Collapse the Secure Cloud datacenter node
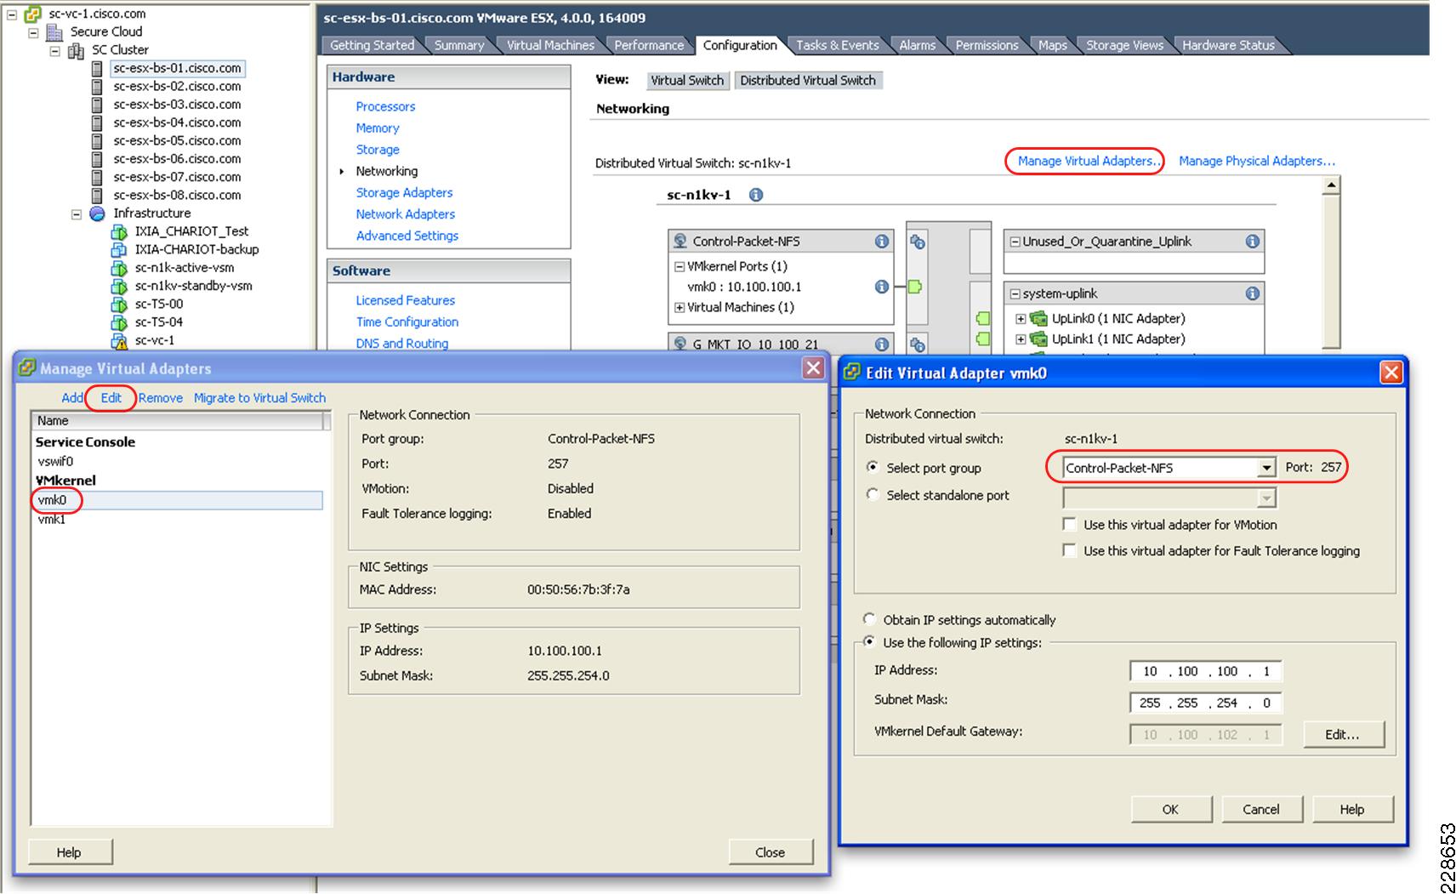Image resolution: width=1456 pixels, height=894 pixels. pyautogui.click(x=33, y=32)
